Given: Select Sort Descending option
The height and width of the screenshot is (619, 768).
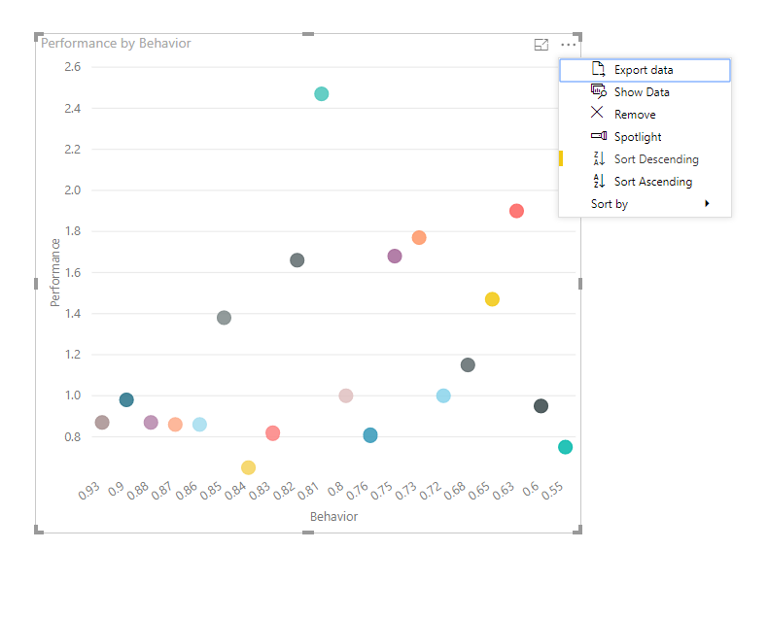Looking at the screenshot, I should [645, 159].
